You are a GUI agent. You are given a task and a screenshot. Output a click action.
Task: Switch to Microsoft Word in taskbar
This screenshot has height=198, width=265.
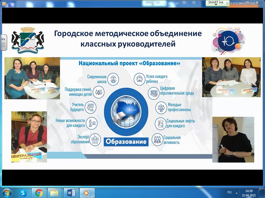pos(71,193)
